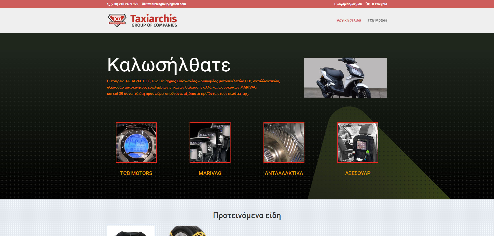Click the Προτεινόμενα είδη section heading
This screenshot has height=236, width=494.
click(x=247, y=215)
